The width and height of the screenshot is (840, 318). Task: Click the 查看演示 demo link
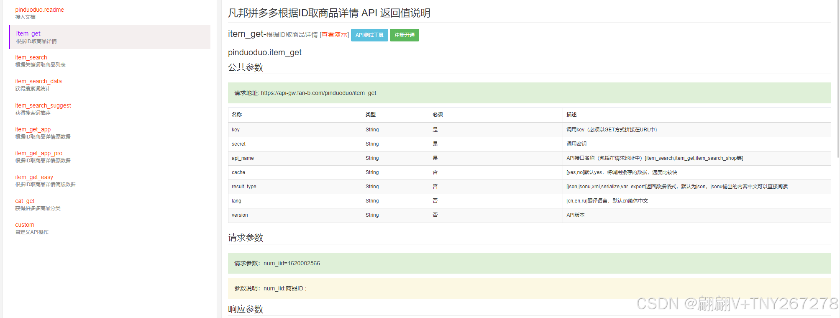[334, 35]
